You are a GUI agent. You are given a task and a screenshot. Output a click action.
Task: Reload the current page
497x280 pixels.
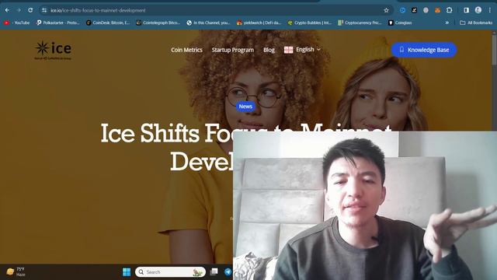30,10
